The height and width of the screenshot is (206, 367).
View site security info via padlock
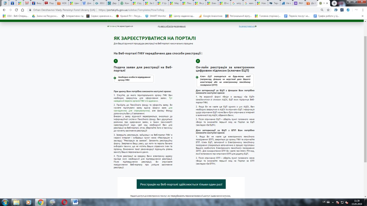pyautogui.click(x=30, y=10)
